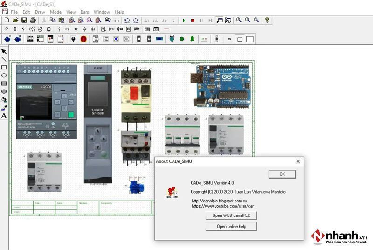Image resolution: width=373 pixels, height=250 pixels.
Task: Click the New file icon
Action: (7, 20)
